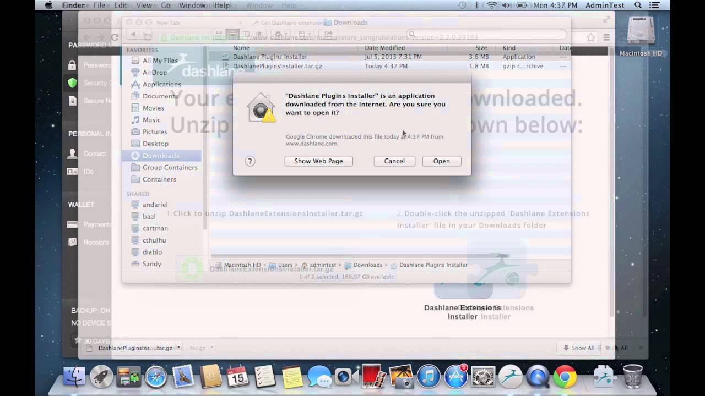Open the Go menu

166,5
